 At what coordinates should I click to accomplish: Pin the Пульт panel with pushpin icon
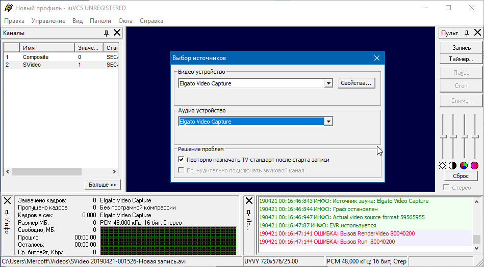467,33
